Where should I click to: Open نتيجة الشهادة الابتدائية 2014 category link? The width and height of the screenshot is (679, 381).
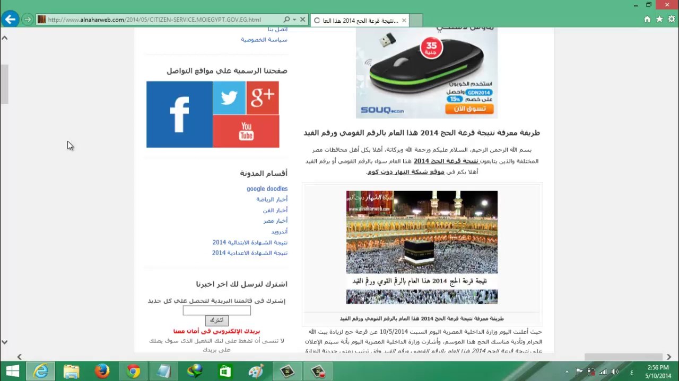[x=250, y=242]
